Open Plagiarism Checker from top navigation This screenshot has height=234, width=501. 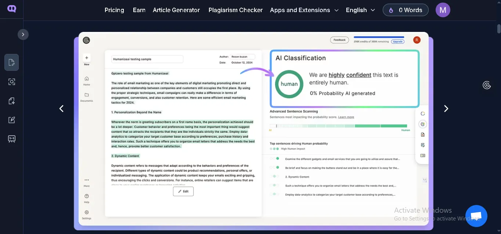[x=235, y=10]
